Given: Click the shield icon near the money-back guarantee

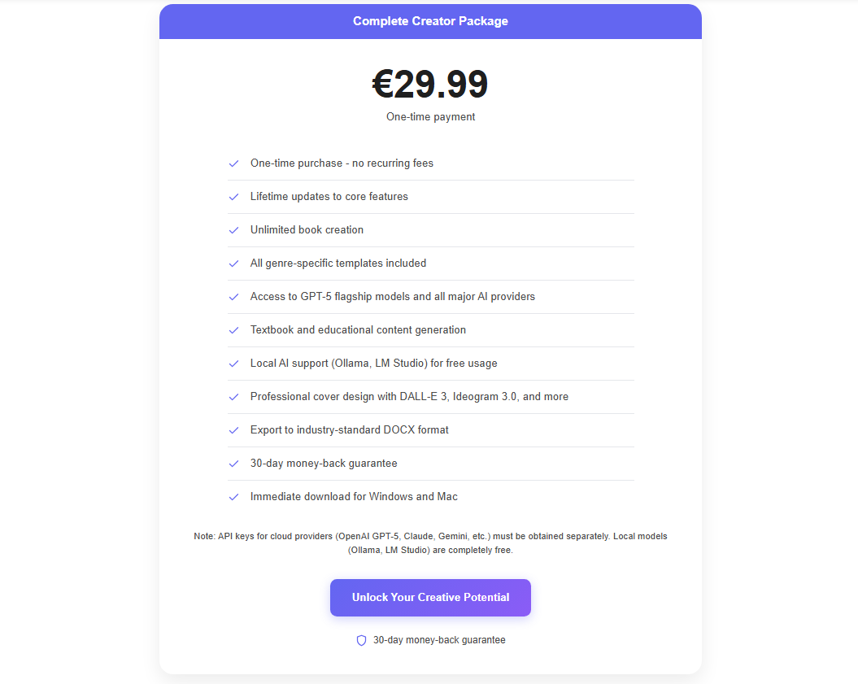Looking at the screenshot, I should (360, 640).
